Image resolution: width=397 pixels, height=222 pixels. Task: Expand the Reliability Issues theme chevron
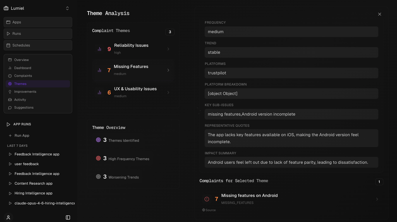pyautogui.click(x=168, y=49)
